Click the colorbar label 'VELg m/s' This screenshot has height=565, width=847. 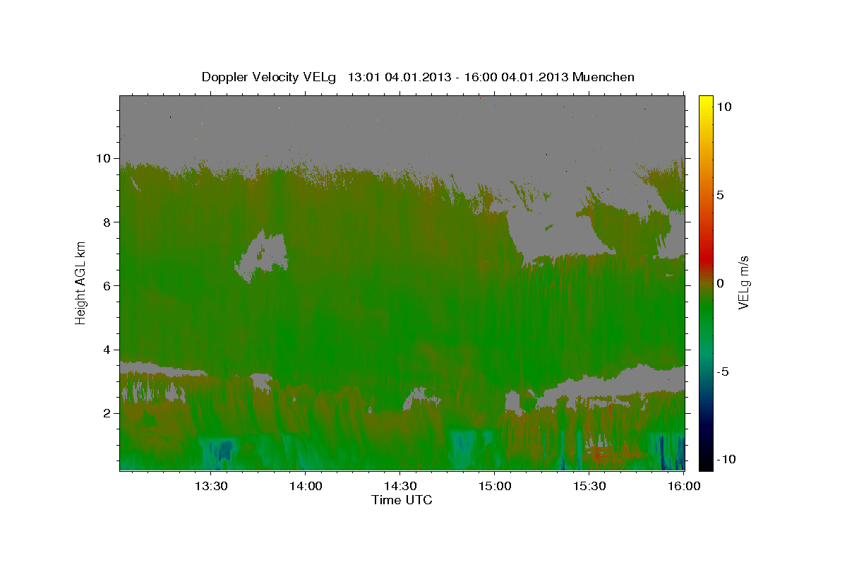(x=743, y=282)
